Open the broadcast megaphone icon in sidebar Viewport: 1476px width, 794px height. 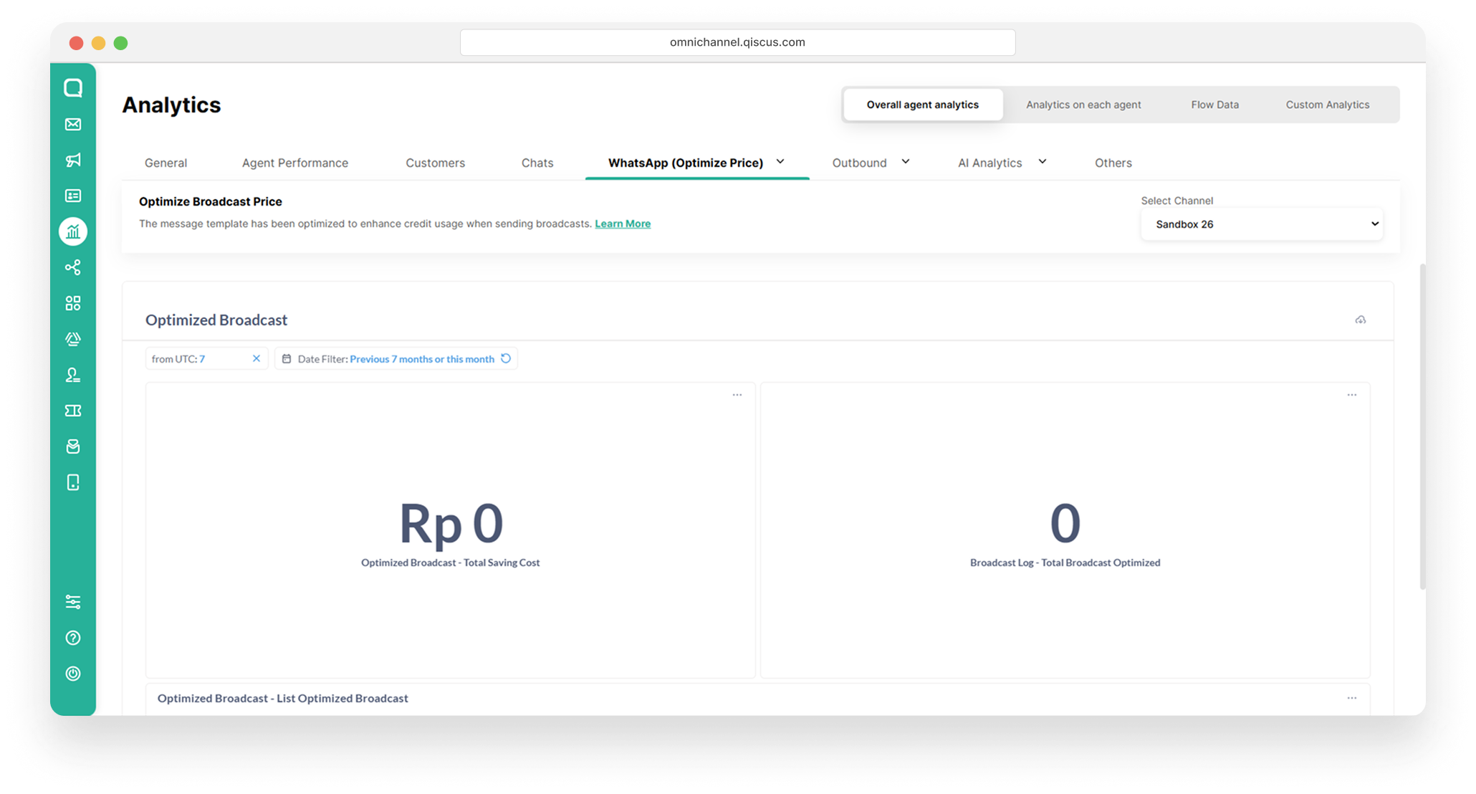(x=73, y=160)
